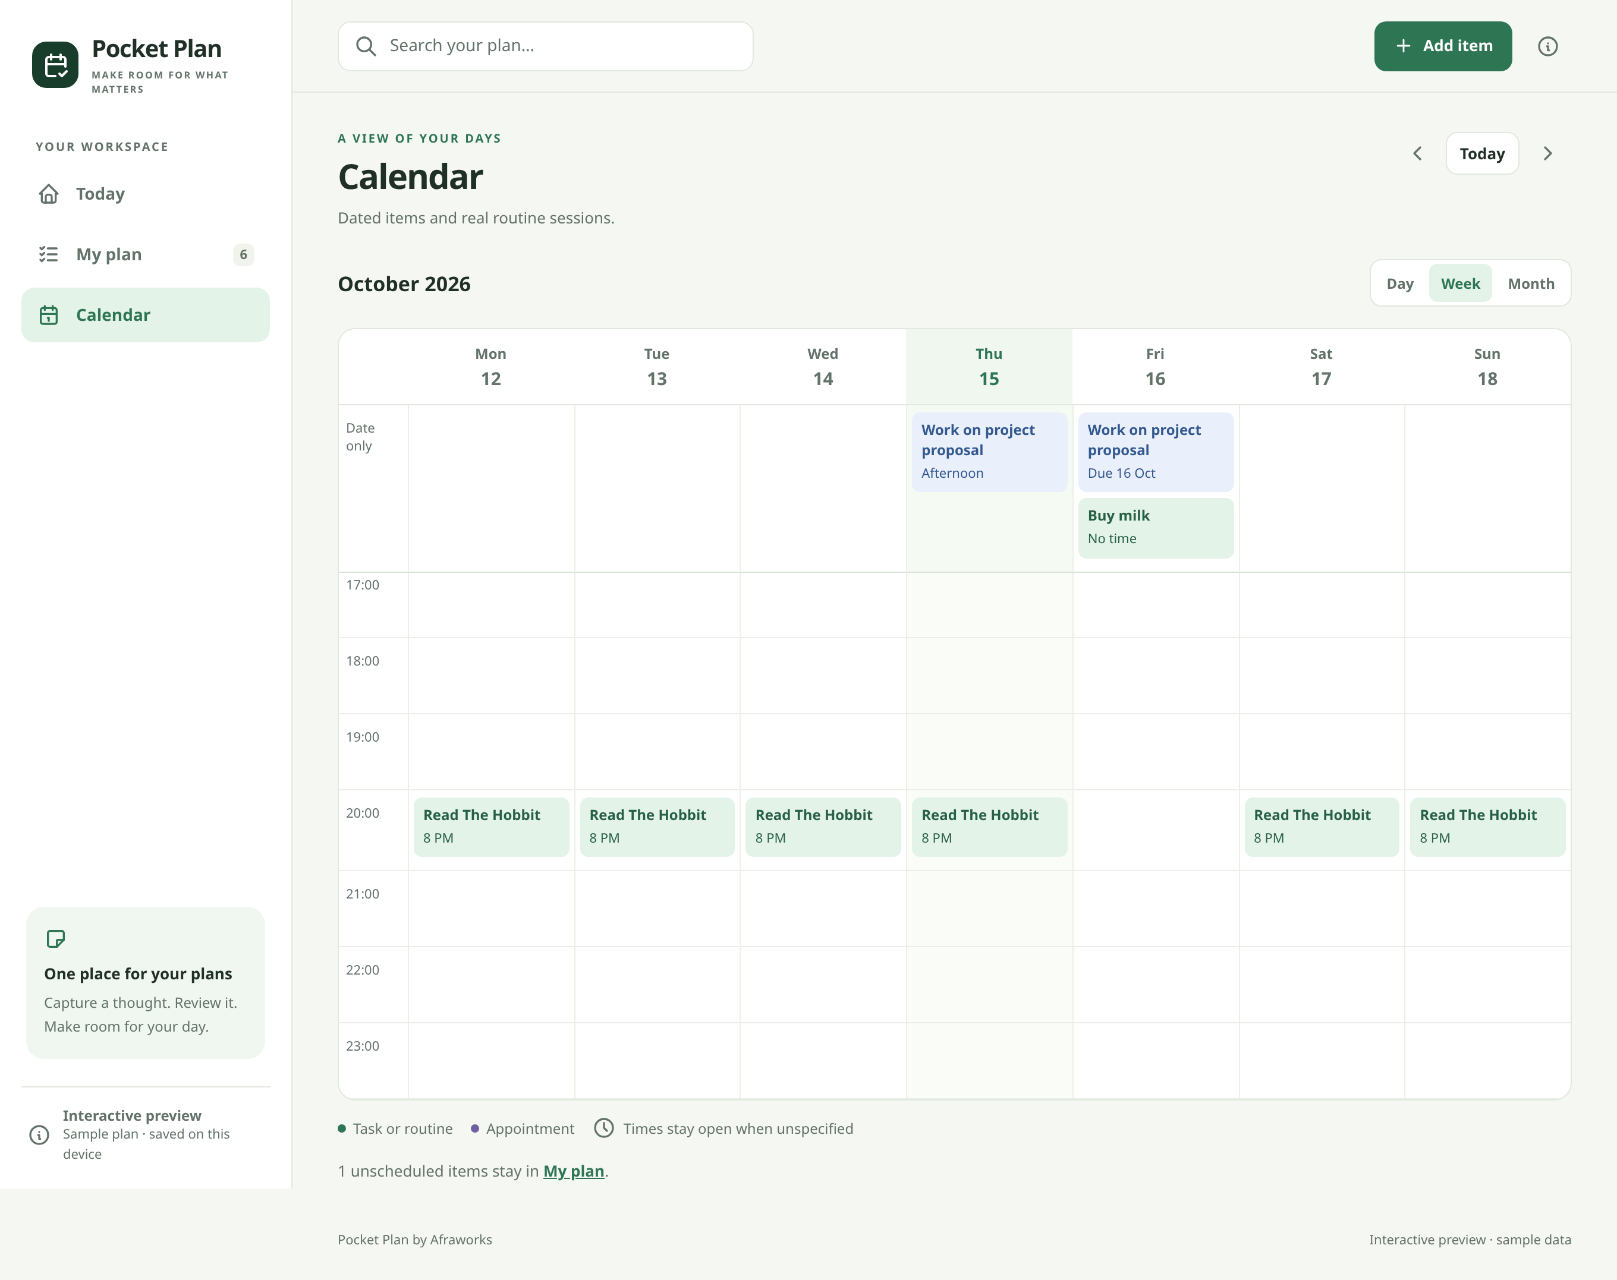Select the Thu 15 column header
This screenshot has height=1280, width=1617.
click(989, 367)
